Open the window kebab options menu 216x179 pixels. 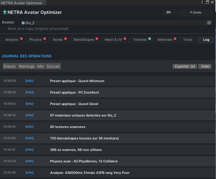click(x=202, y=2)
